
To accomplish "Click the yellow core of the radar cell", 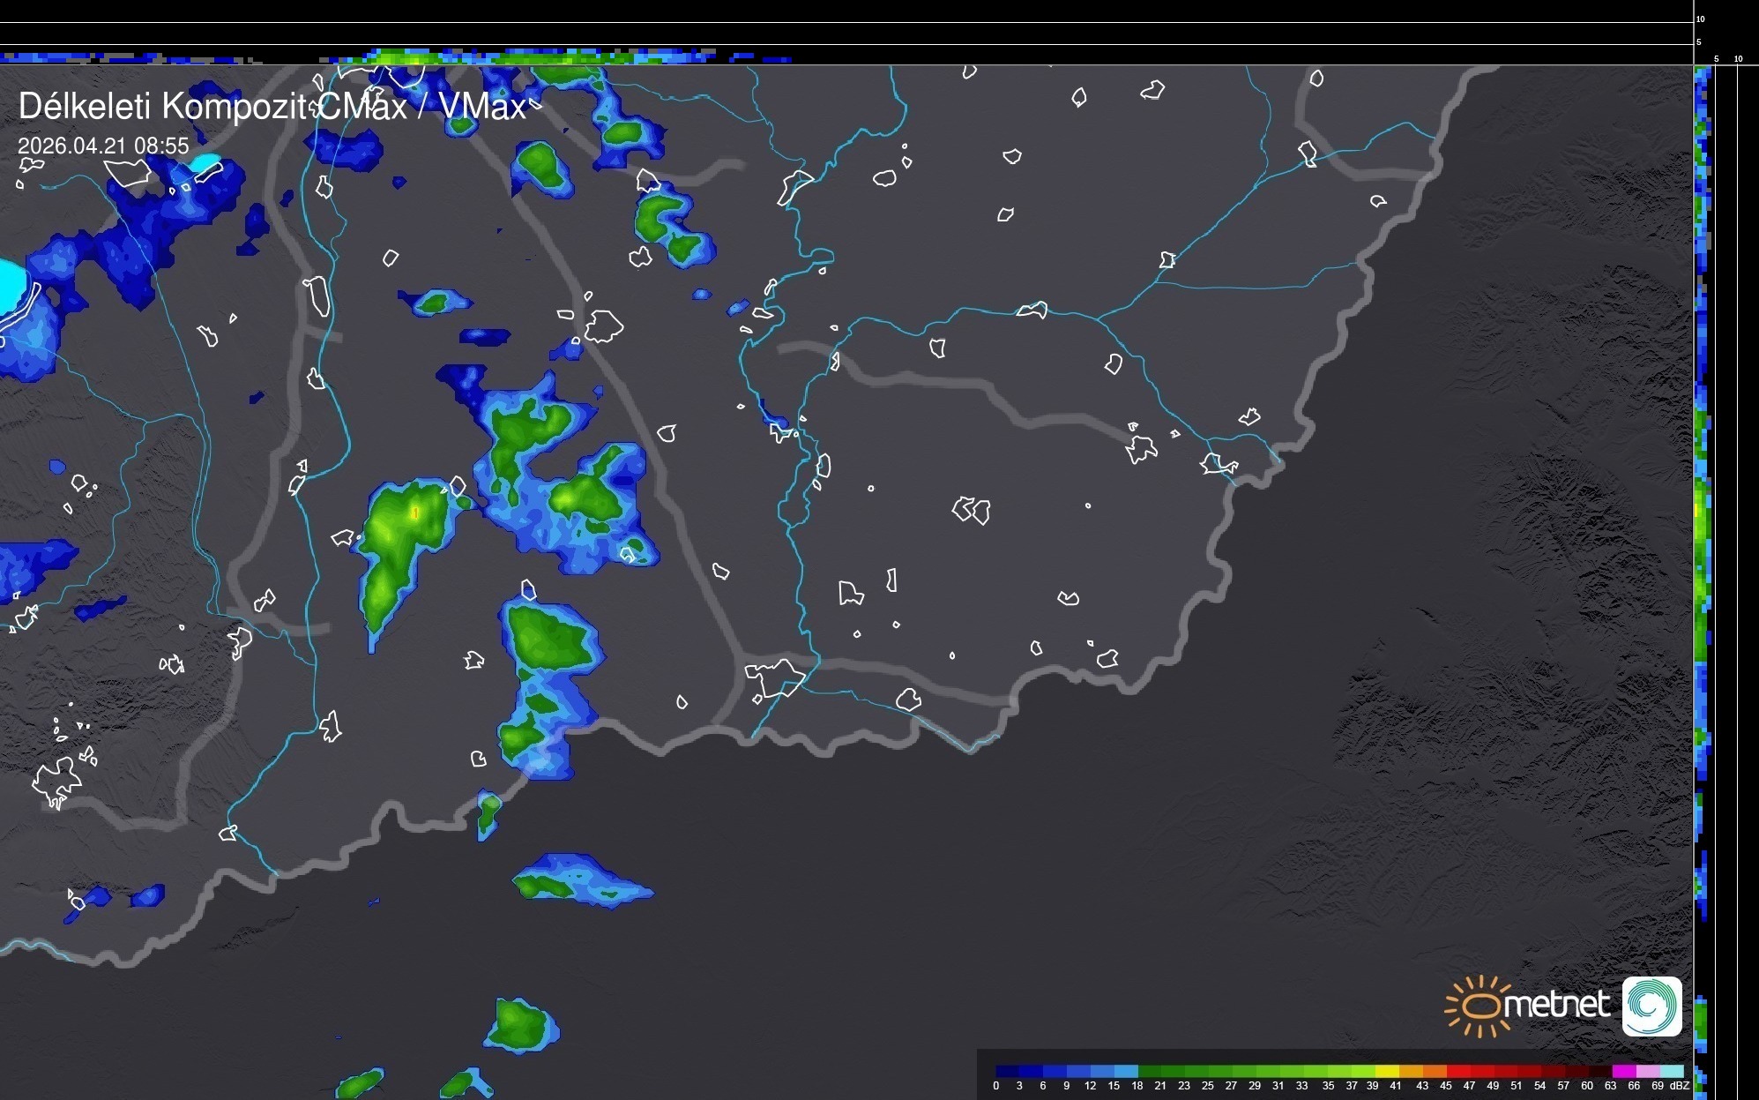I will (x=415, y=513).
